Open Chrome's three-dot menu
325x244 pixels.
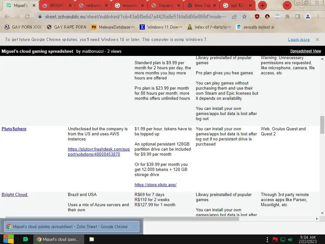[x=318, y=17]
